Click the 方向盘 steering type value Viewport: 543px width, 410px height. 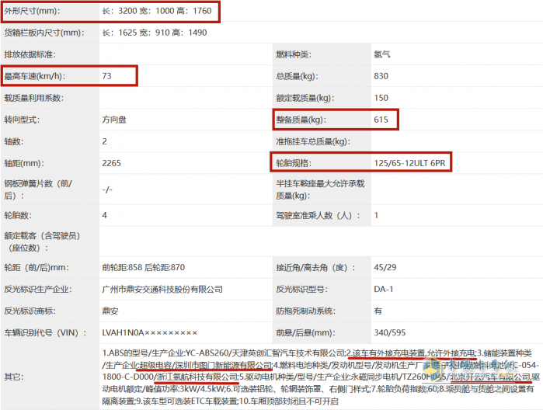[x=116, y=120]
